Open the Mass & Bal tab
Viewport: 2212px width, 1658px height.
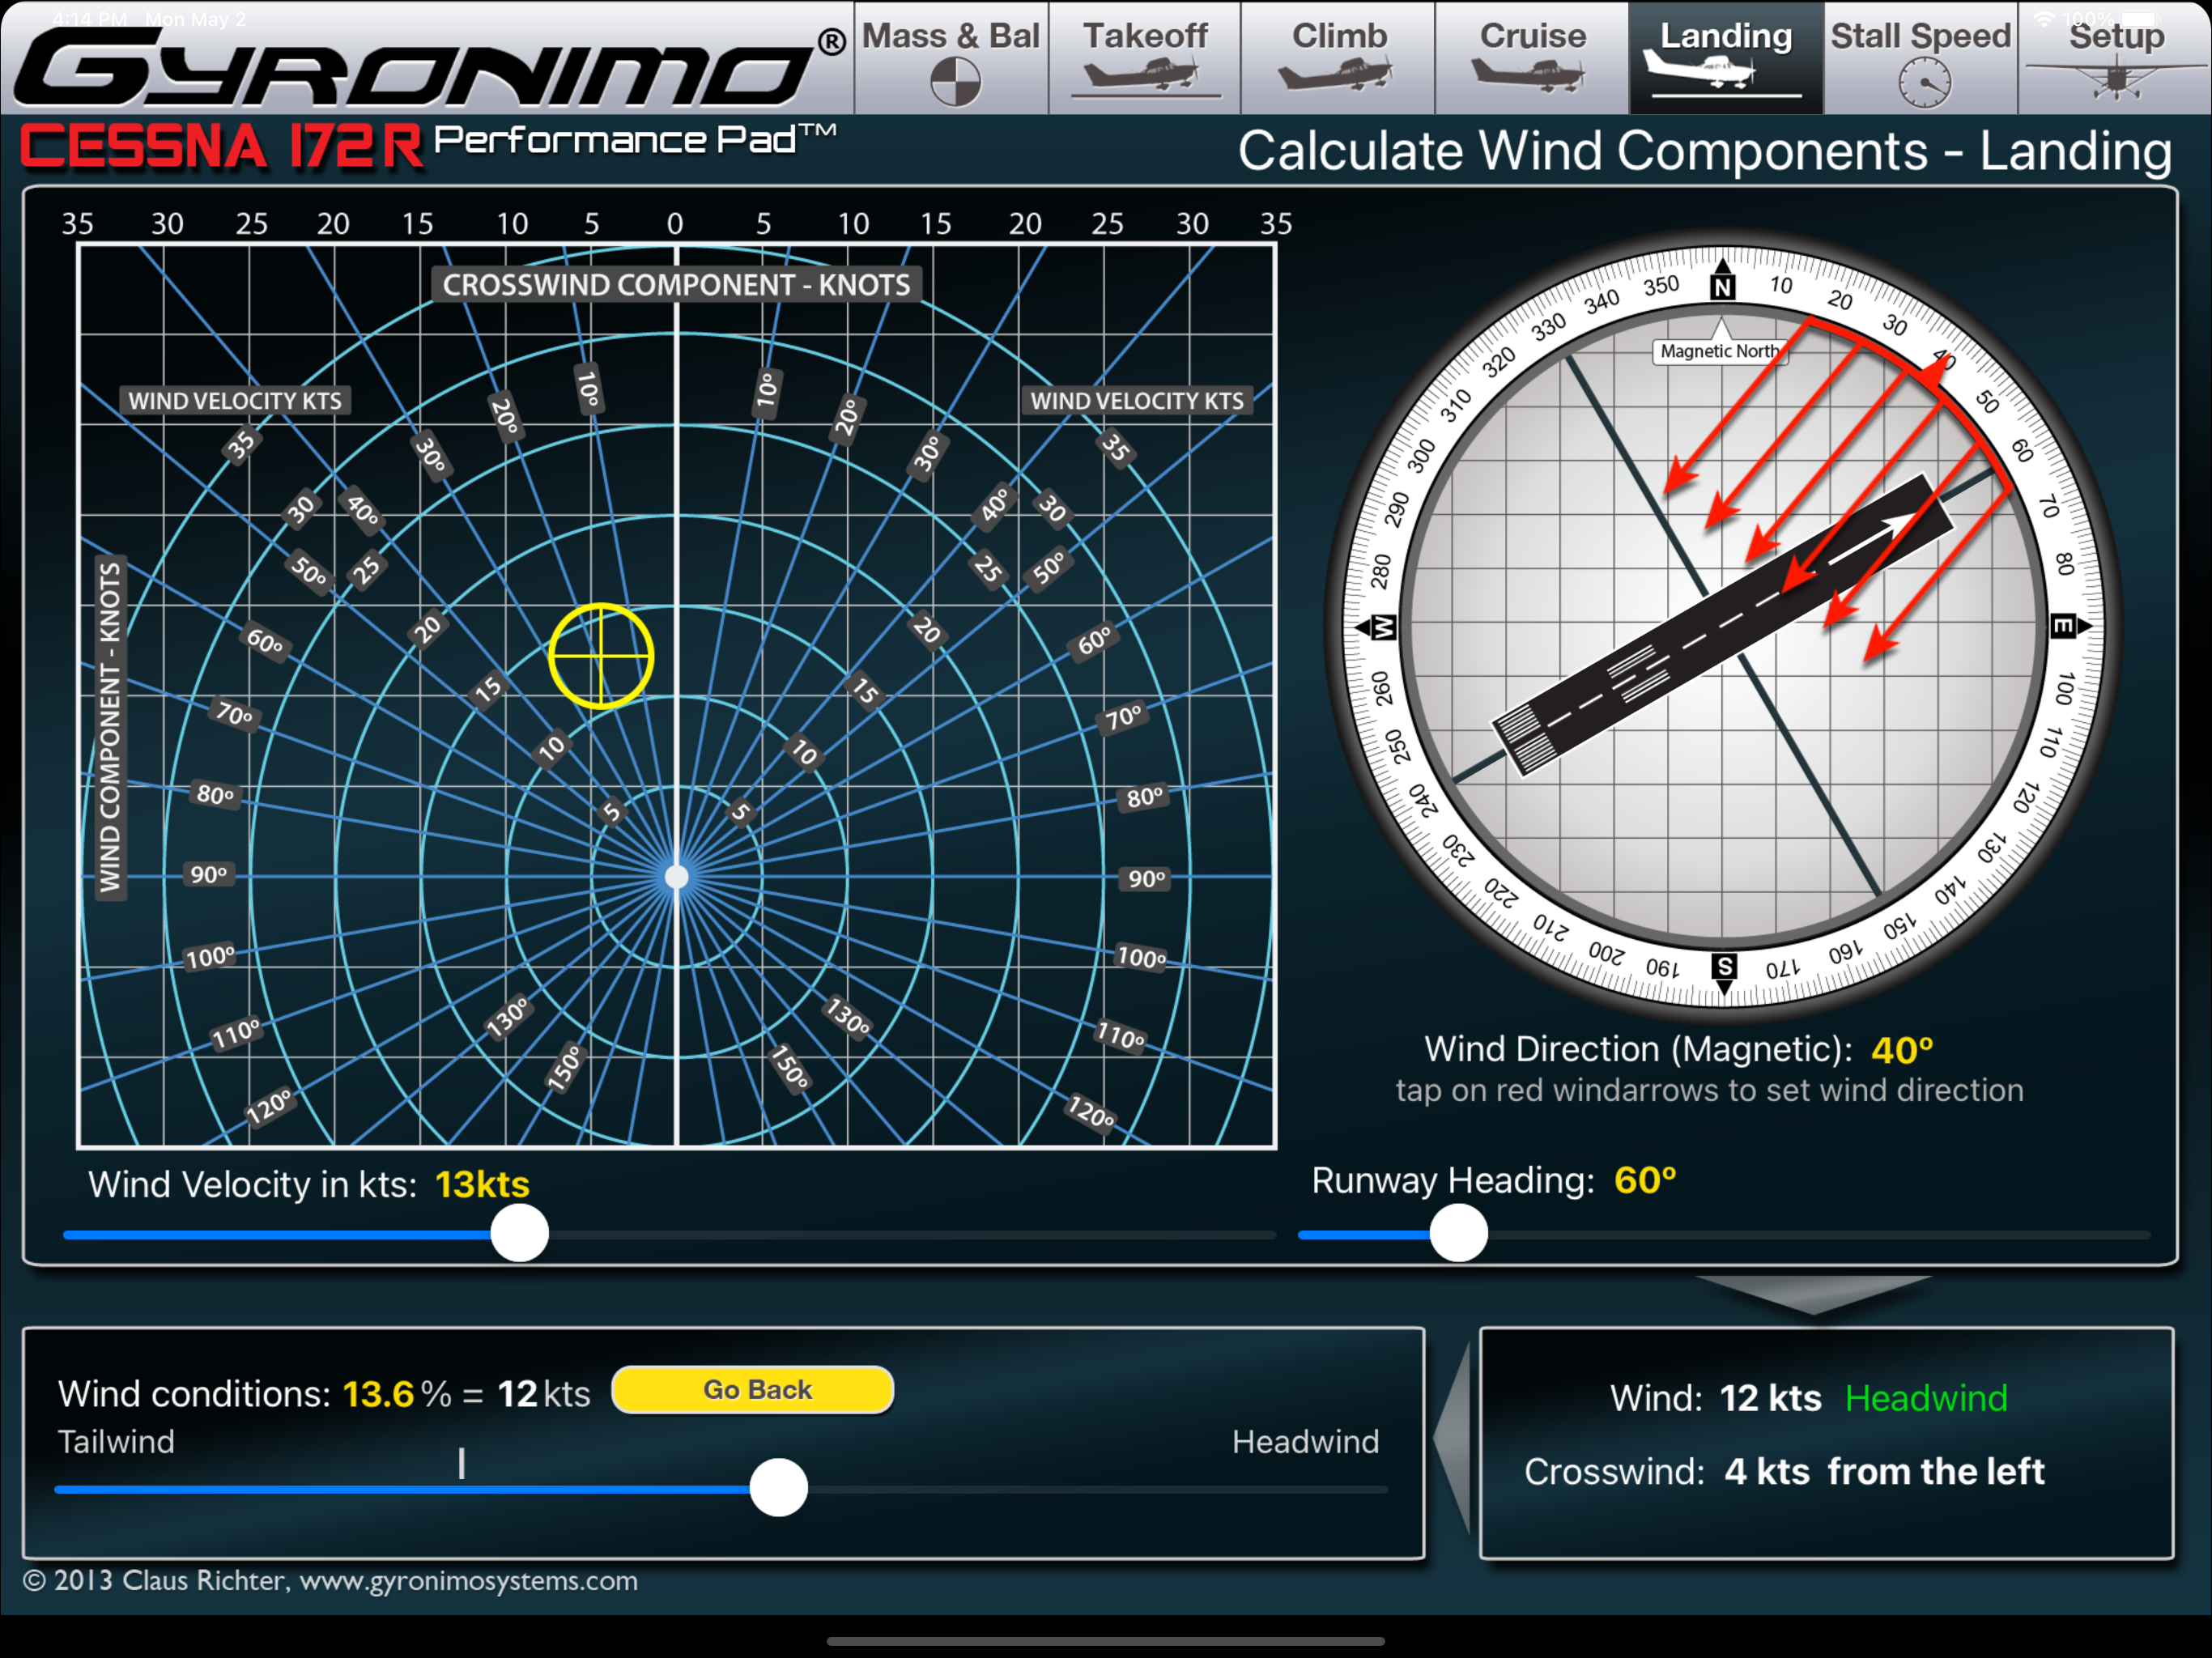951,58
